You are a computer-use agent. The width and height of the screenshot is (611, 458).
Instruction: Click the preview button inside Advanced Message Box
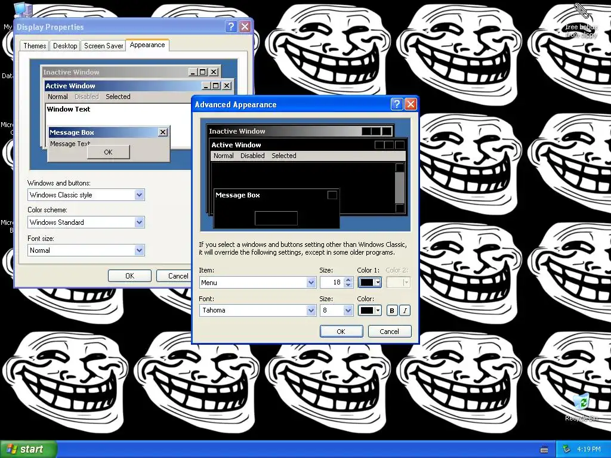click(276, 218)
